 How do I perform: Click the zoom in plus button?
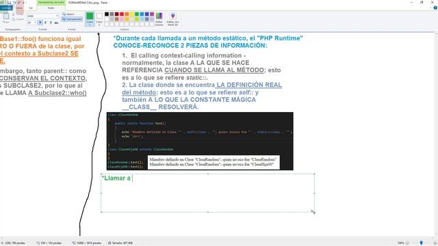[435, 243]
